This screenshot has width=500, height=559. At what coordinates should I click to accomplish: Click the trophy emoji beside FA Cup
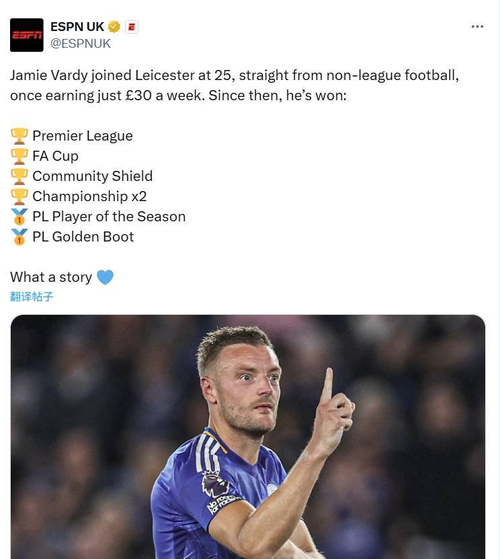click(17, 155)
